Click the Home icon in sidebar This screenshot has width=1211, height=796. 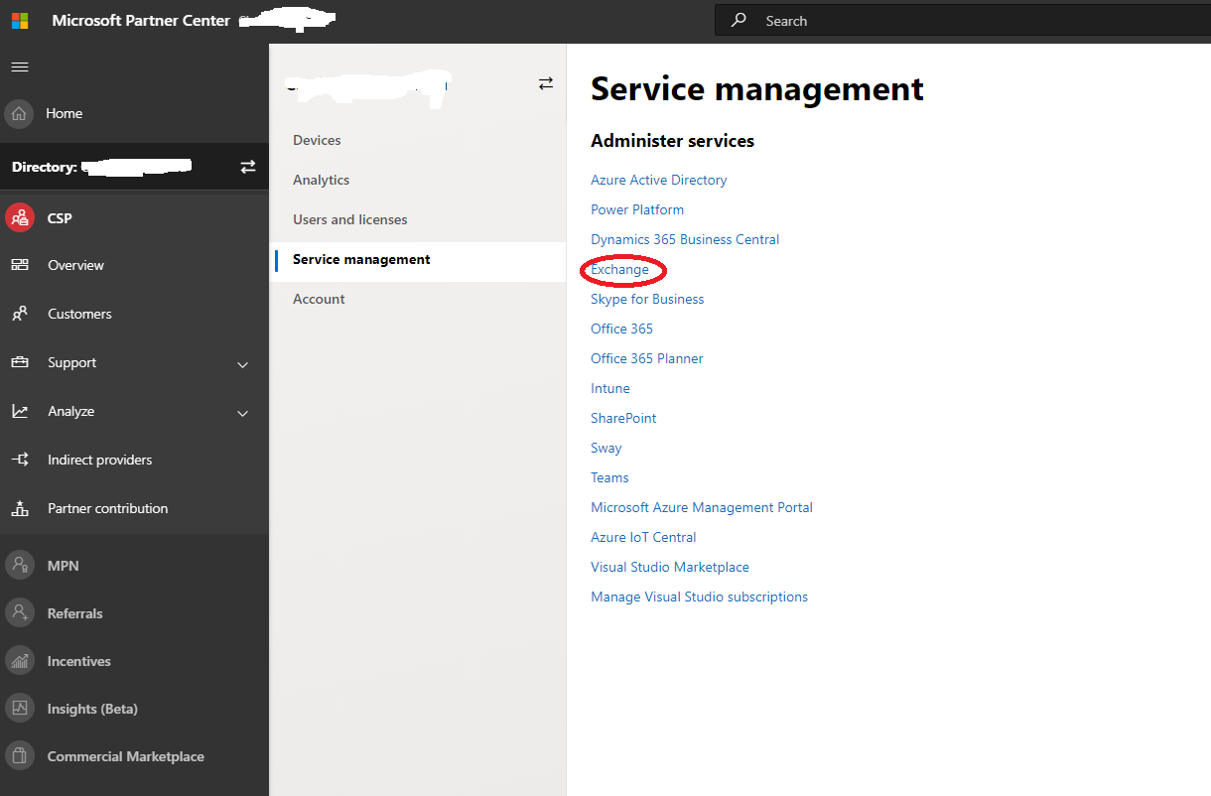pyautogui.click(x=19, y=113)
